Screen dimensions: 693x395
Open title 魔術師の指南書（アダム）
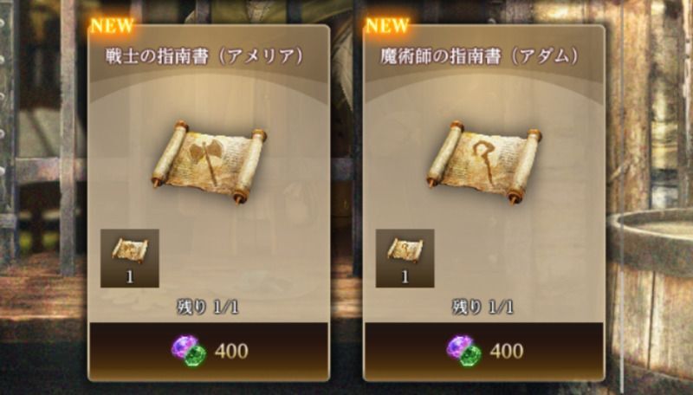480,56
